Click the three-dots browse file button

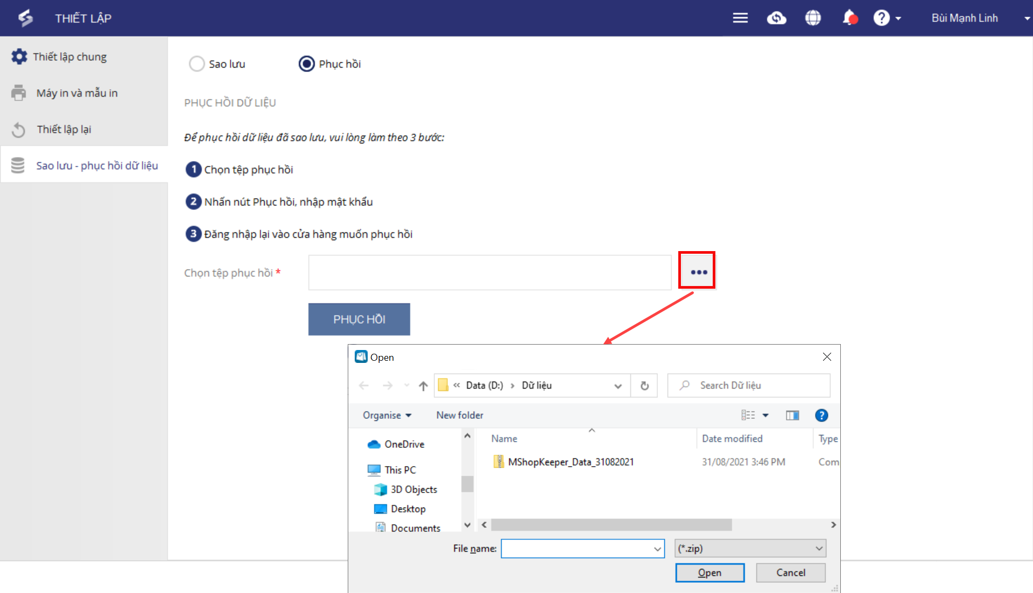[698, 272]
